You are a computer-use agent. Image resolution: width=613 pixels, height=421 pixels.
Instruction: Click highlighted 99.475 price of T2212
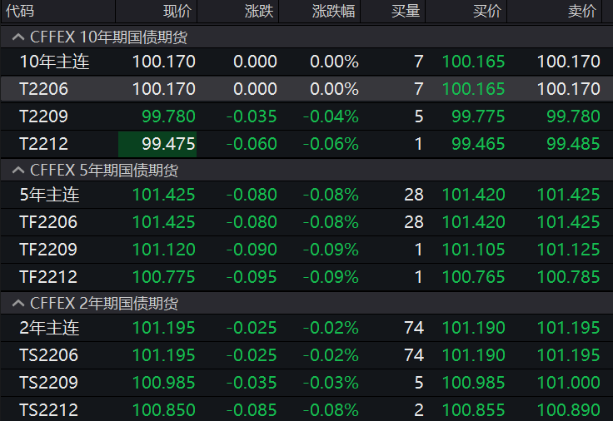(x=158, y=144)
